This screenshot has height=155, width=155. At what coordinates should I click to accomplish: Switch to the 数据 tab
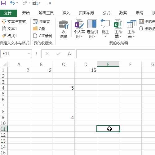[x=123, y=13]
